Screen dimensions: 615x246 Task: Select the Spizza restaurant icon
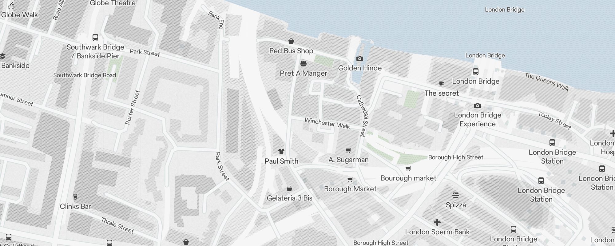(456, 195)
